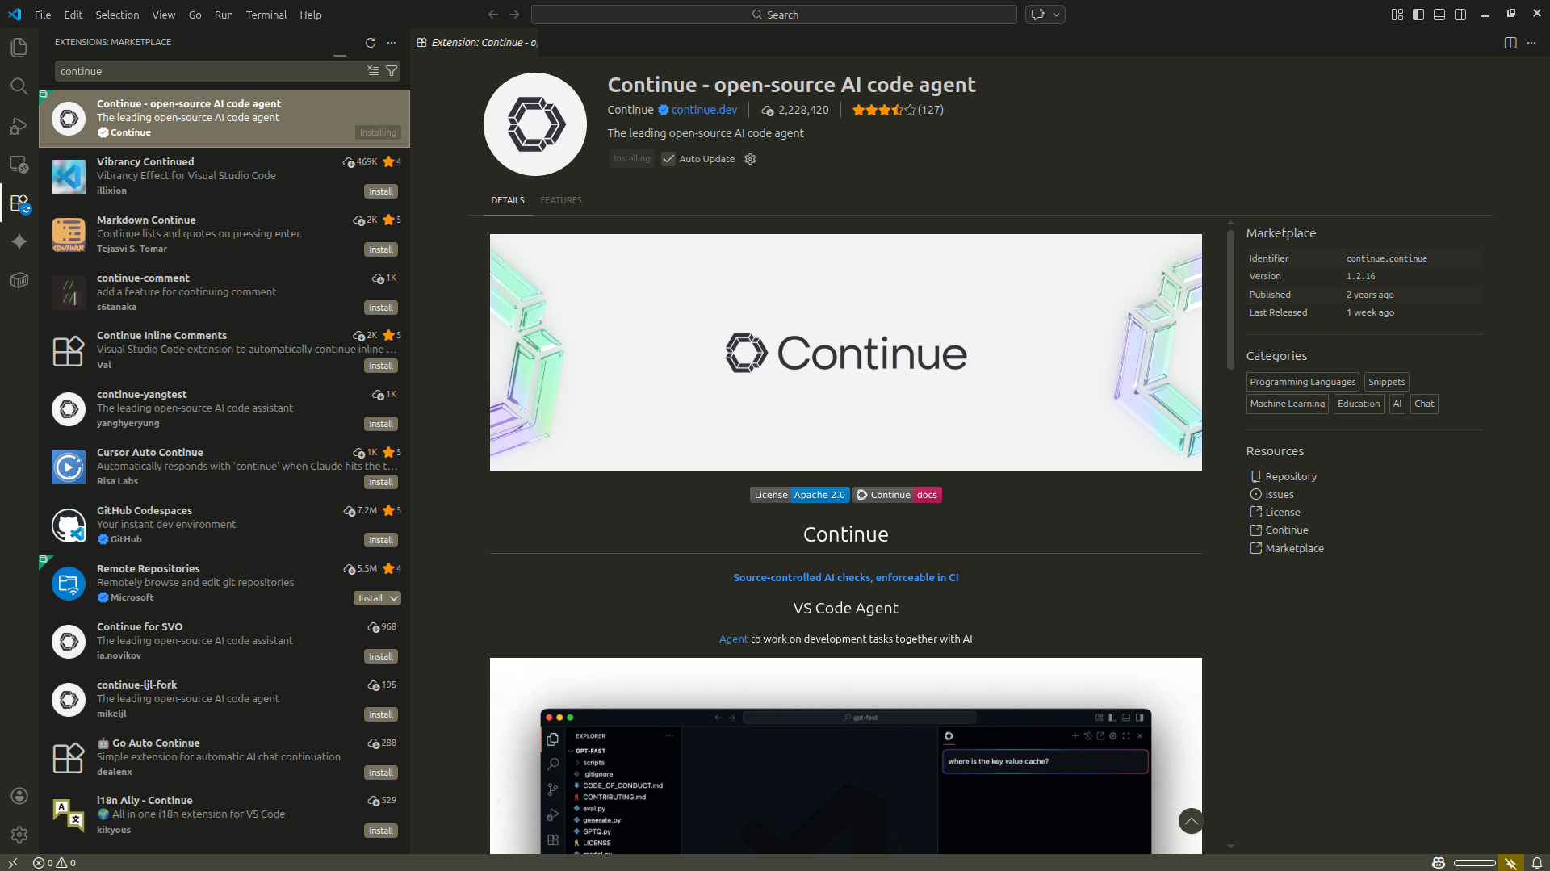Screen dimensions: 1550x871
Task: Select Continue for SVO extension in list
Action: tap(224, 641)
